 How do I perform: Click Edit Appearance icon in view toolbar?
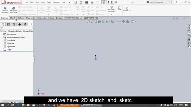(x=124, y=22)
